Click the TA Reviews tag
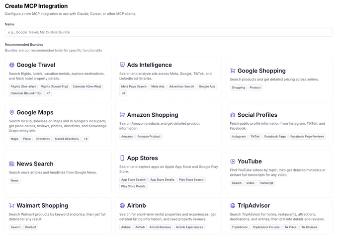Image resolution: width=338 pixels, height=237 pixels. pyautogui.click(x=309, y=227)
